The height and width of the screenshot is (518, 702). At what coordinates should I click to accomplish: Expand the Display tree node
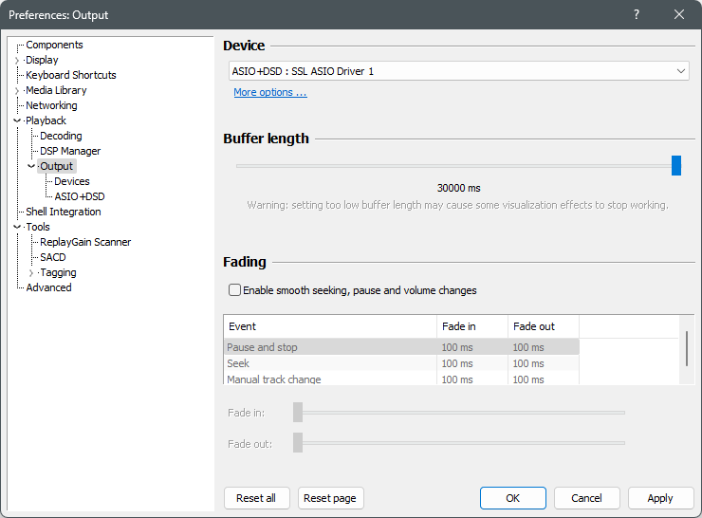(x=17, y=60)
